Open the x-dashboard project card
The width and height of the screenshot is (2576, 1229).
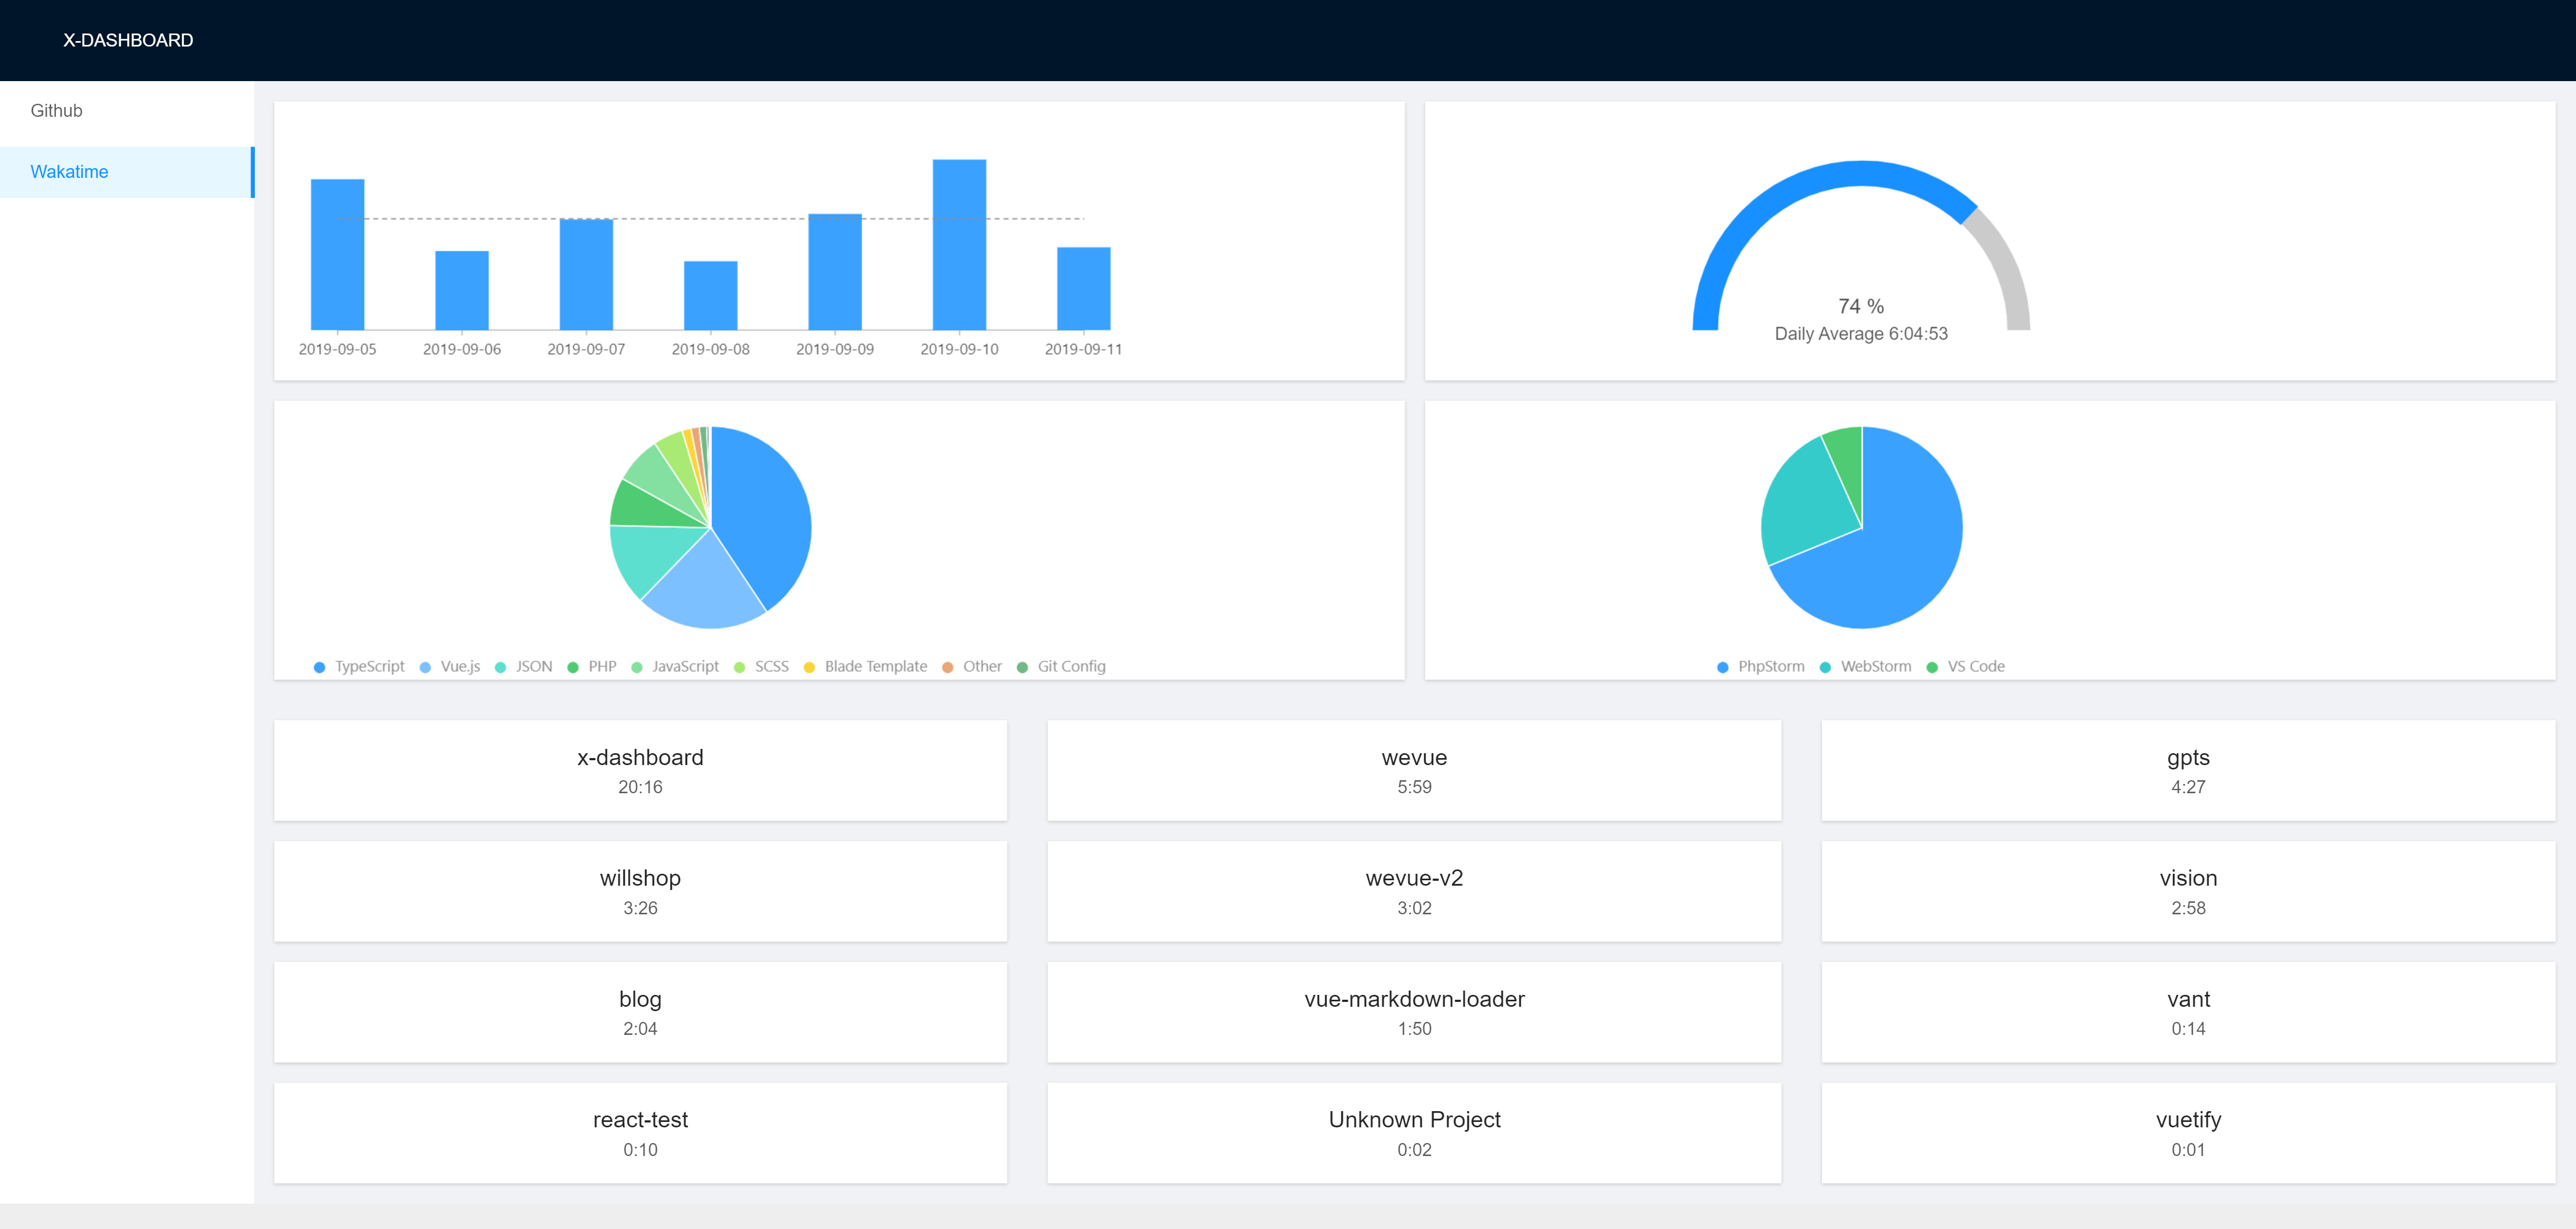(640, 770)
